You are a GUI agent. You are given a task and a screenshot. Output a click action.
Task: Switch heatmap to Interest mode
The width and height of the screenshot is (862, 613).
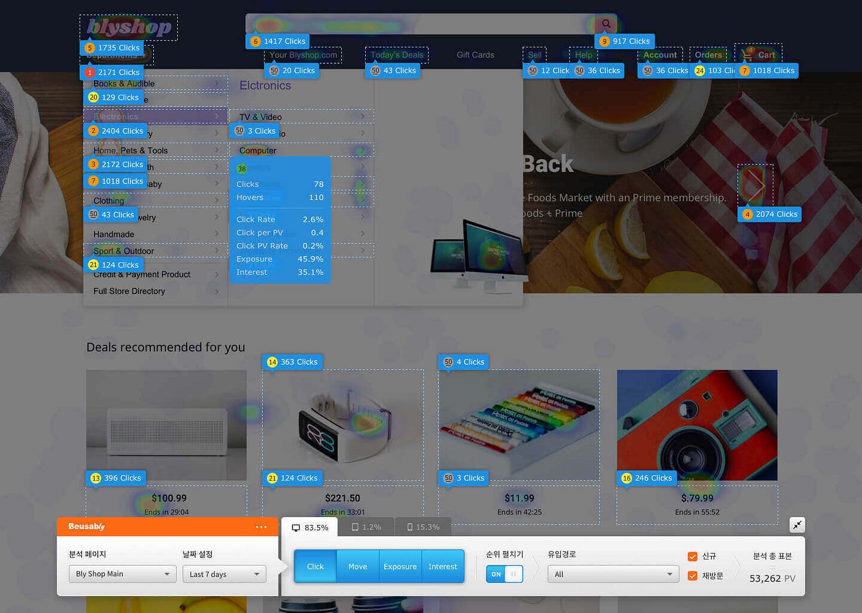pyautogui.click(x=443, y=566)
